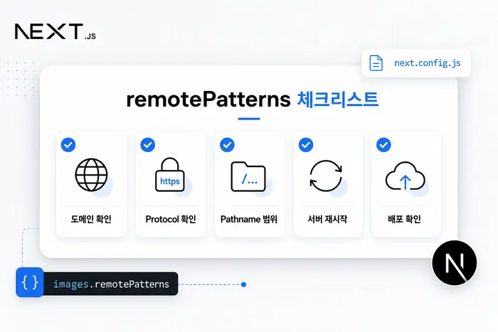
Task: Open the next.config.js file label
Action: click(427, 63)
